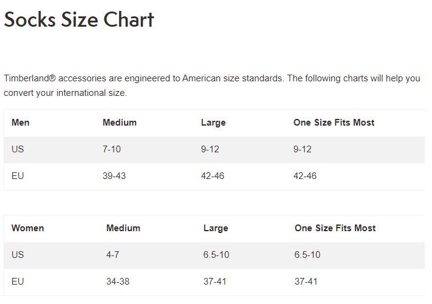Click the Women's EU Medium 34-38 cell
The image size is (432, 304).
(118, 282)
